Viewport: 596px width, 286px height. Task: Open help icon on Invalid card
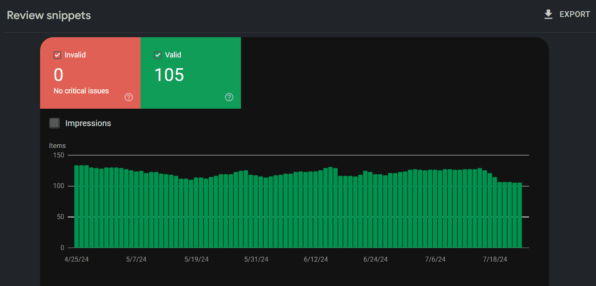click(x=129, y=97)
